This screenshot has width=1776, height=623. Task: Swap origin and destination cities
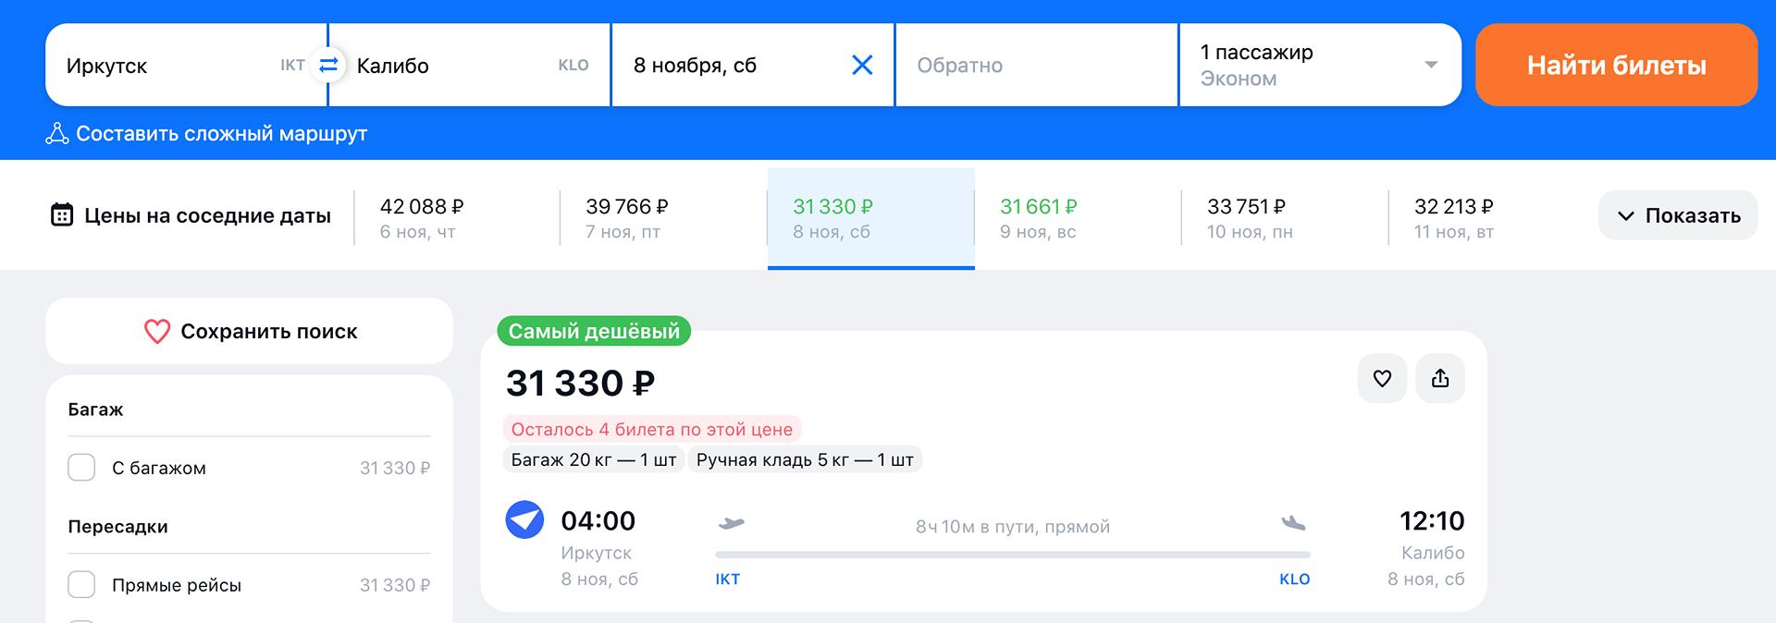pos(328,66)
